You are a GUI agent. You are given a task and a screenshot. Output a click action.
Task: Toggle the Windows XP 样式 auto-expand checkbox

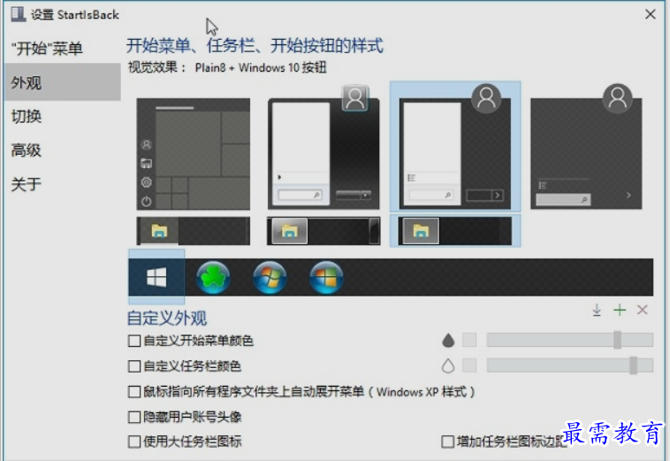click(x=134, y=392)
